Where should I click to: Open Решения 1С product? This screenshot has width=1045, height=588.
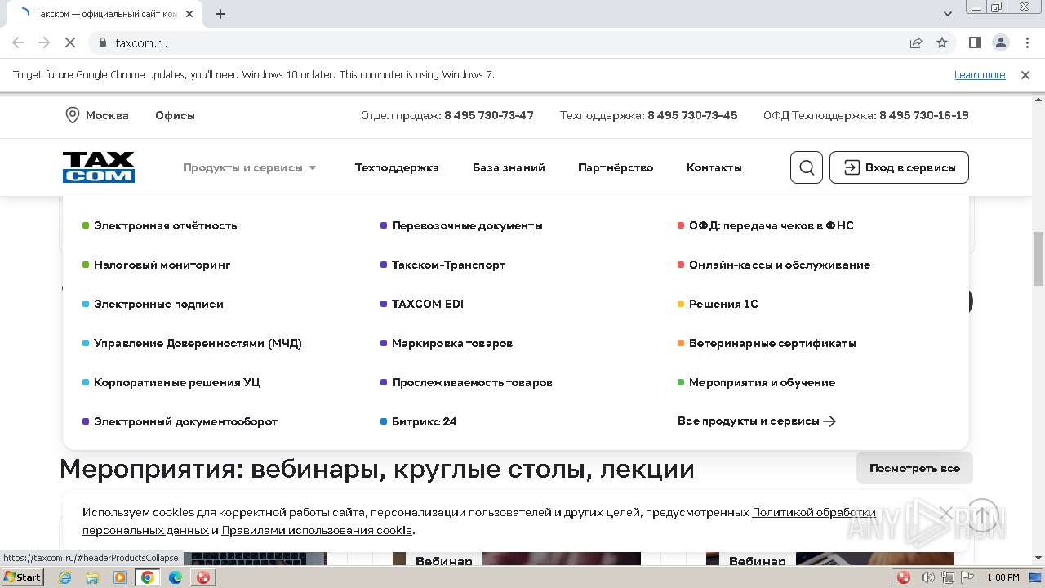pos(723,304)
